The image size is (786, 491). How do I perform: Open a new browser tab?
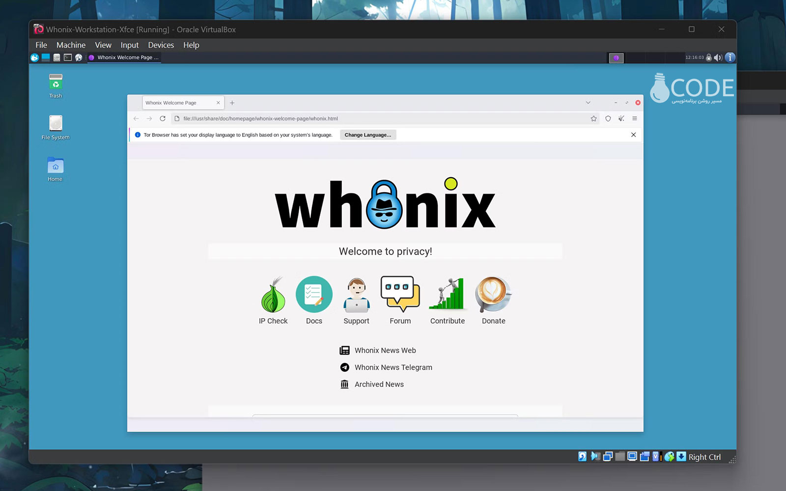[232, 103]
